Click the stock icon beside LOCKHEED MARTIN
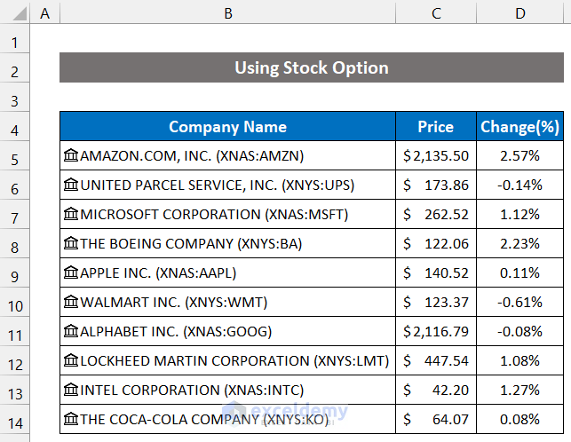 pos(71,361)
